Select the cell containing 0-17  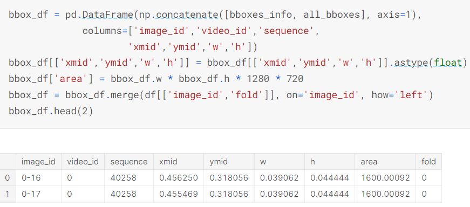pyautogui.click(x=38, y=194)
